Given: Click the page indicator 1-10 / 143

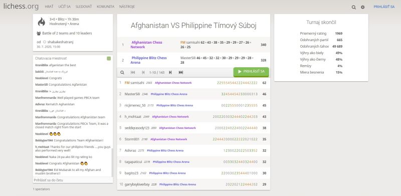Looking at the screenshot, I should (157, 72).
